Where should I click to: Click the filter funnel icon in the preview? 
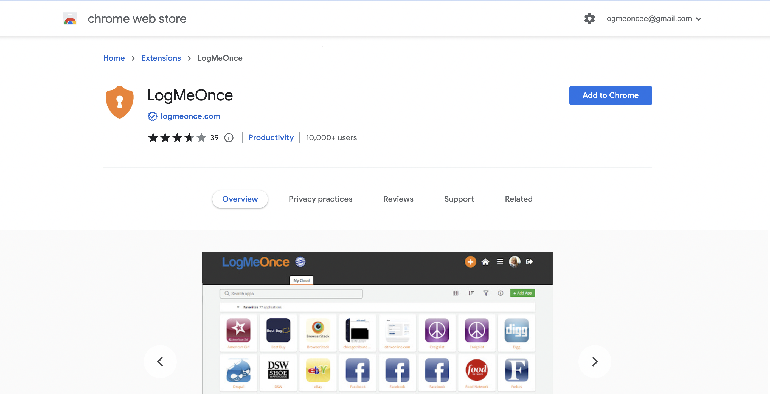pos(486,293)
